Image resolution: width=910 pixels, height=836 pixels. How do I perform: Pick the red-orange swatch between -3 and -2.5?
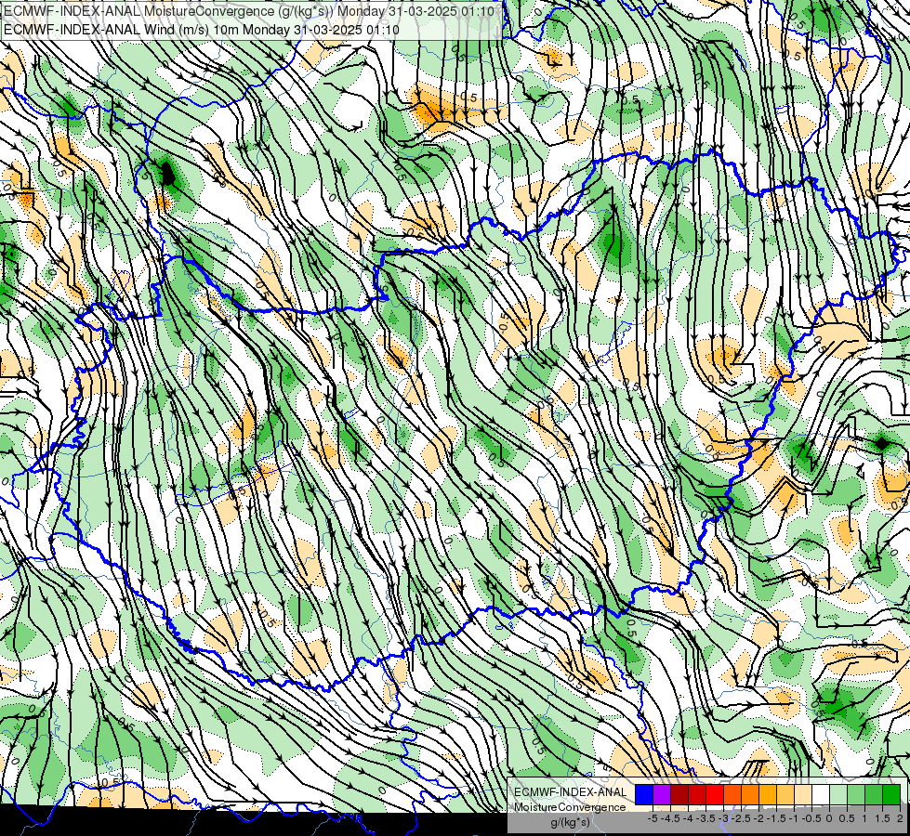pos(732,795)
